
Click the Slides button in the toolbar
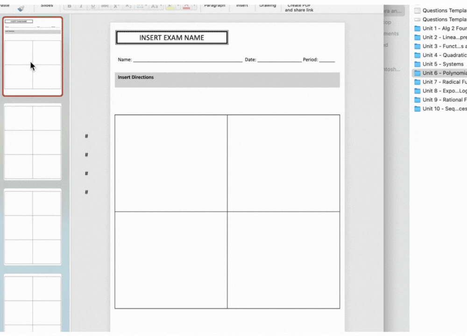point(46,6)
